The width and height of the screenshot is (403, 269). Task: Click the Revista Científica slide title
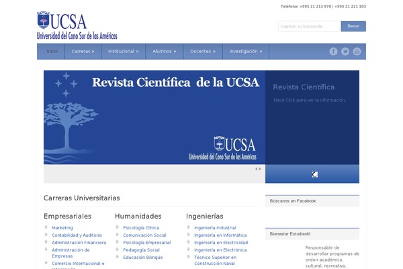pos(304,87)
